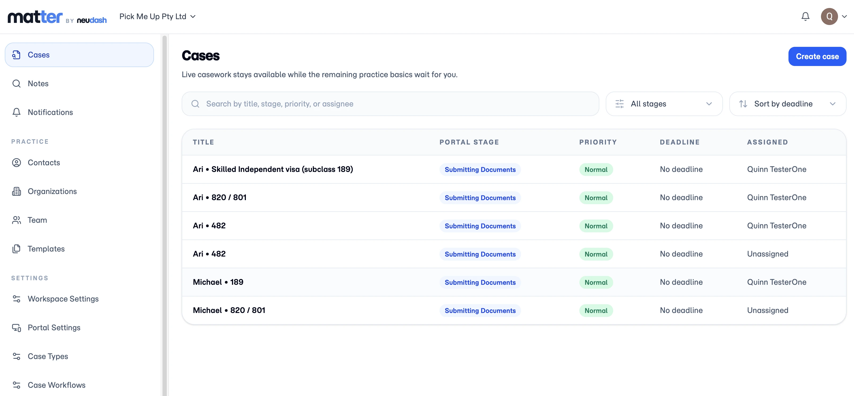This screenshot has width=854, height=396.
Task: Open the Sort by deadline dropdown
Action: [788, 104]
